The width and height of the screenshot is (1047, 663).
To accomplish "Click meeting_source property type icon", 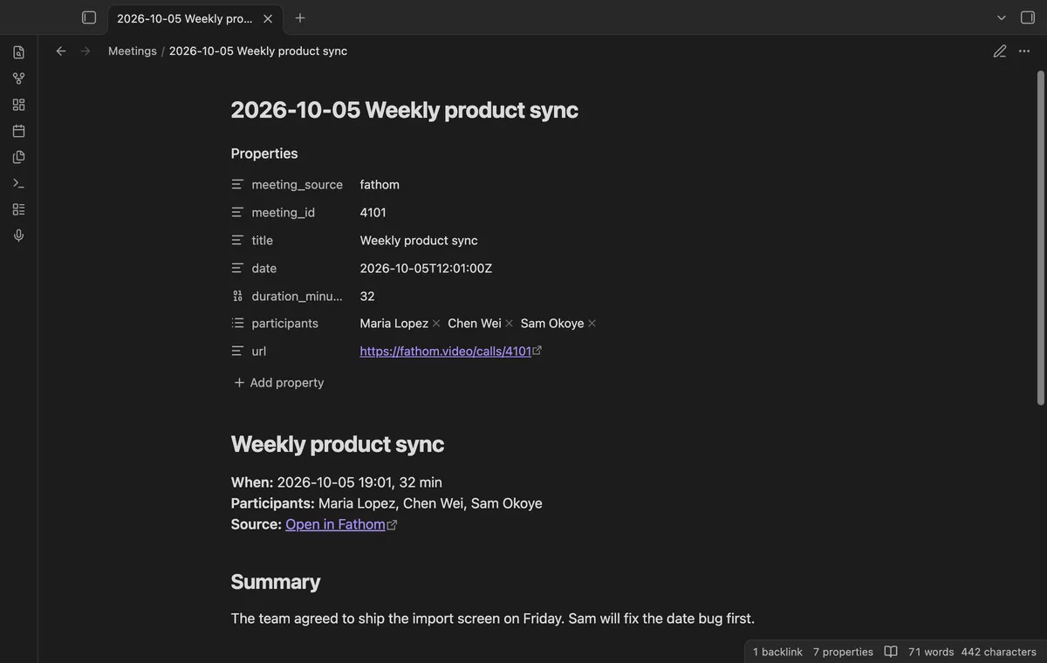I will point(237,184).
